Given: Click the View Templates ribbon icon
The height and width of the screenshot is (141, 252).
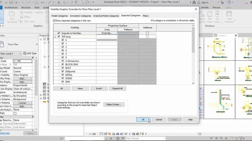Looking at the screenshot, I should (x=12, y=14).
